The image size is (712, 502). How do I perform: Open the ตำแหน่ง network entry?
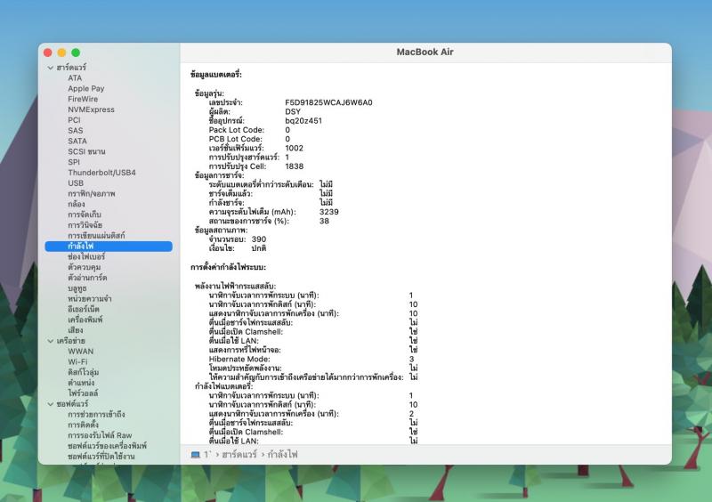pos(81,383)
